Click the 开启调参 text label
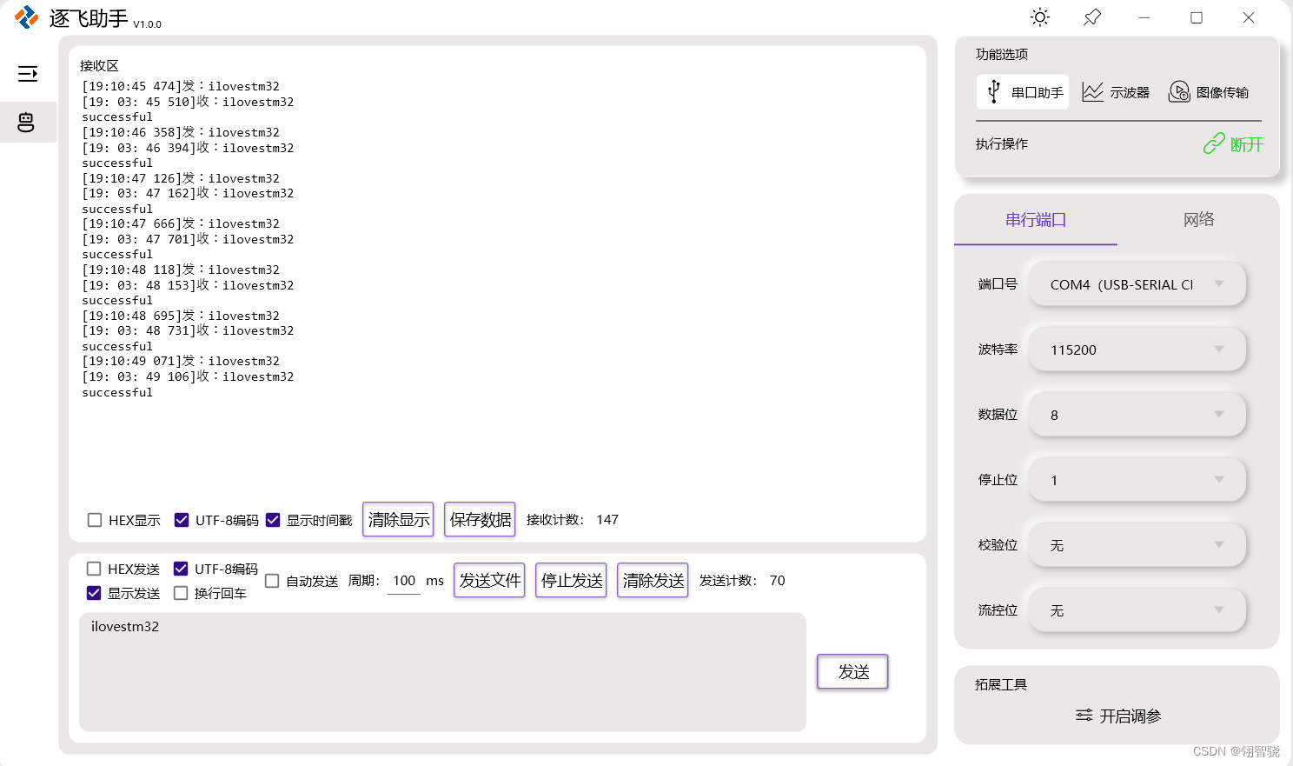1293x766 pixels. tap(1131, 716)
